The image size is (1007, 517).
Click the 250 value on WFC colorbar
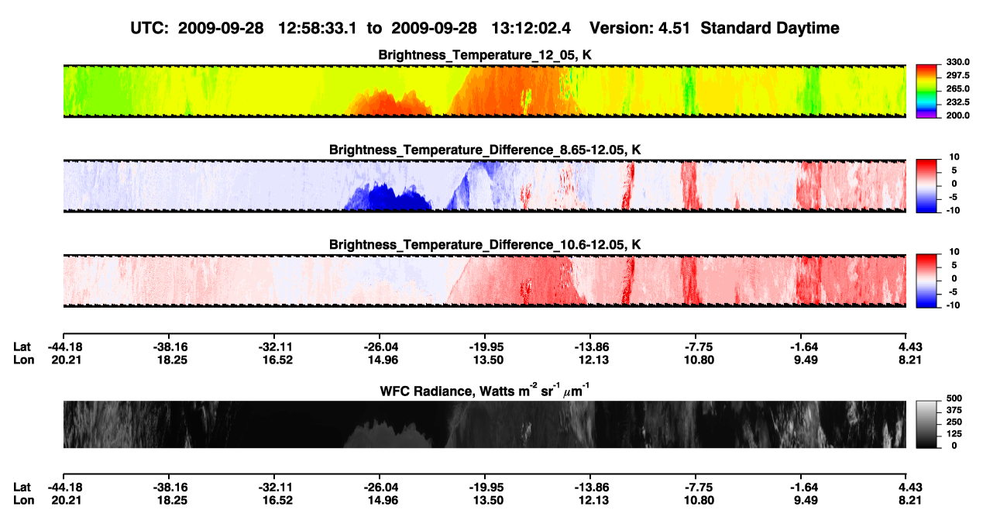point(954,422)
